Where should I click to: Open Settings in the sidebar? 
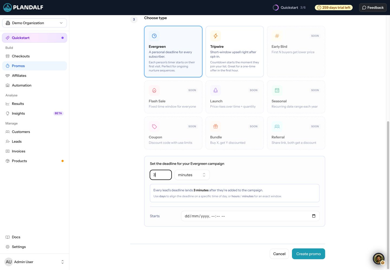click(34, 247)
